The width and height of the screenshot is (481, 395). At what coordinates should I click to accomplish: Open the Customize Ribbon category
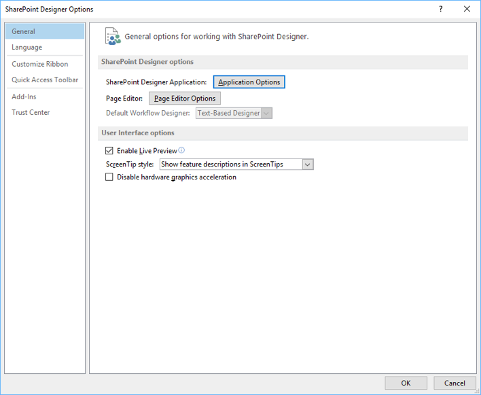[x=45, y=64]
